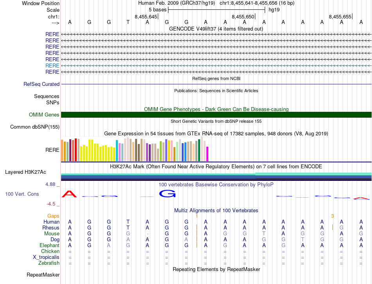Screen dimensions: 372x284
Task: Select the light-blue highlighted RERE transcript
Action: (x=216, y=66)
